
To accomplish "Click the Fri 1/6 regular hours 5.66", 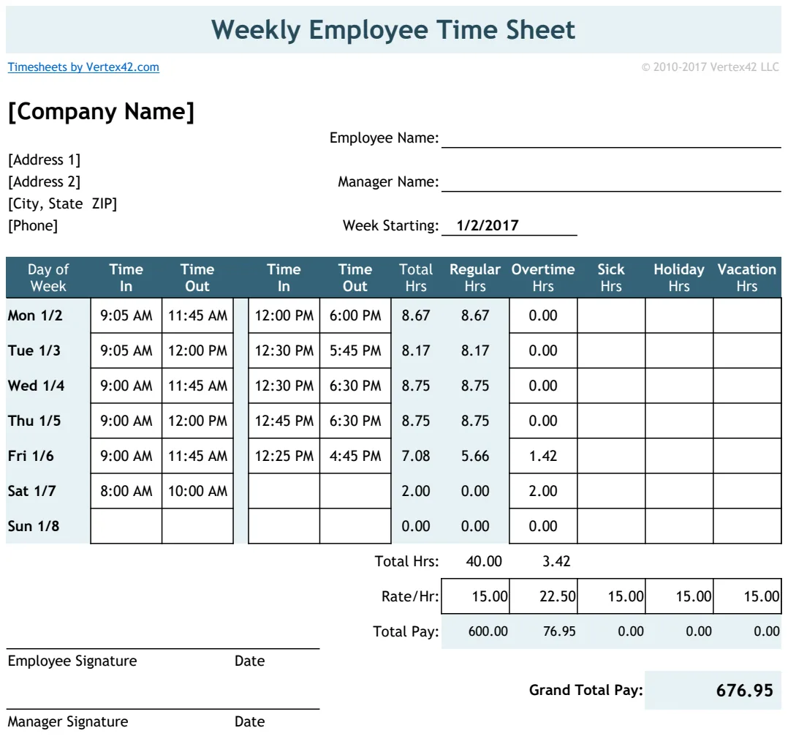I will 475,456.
